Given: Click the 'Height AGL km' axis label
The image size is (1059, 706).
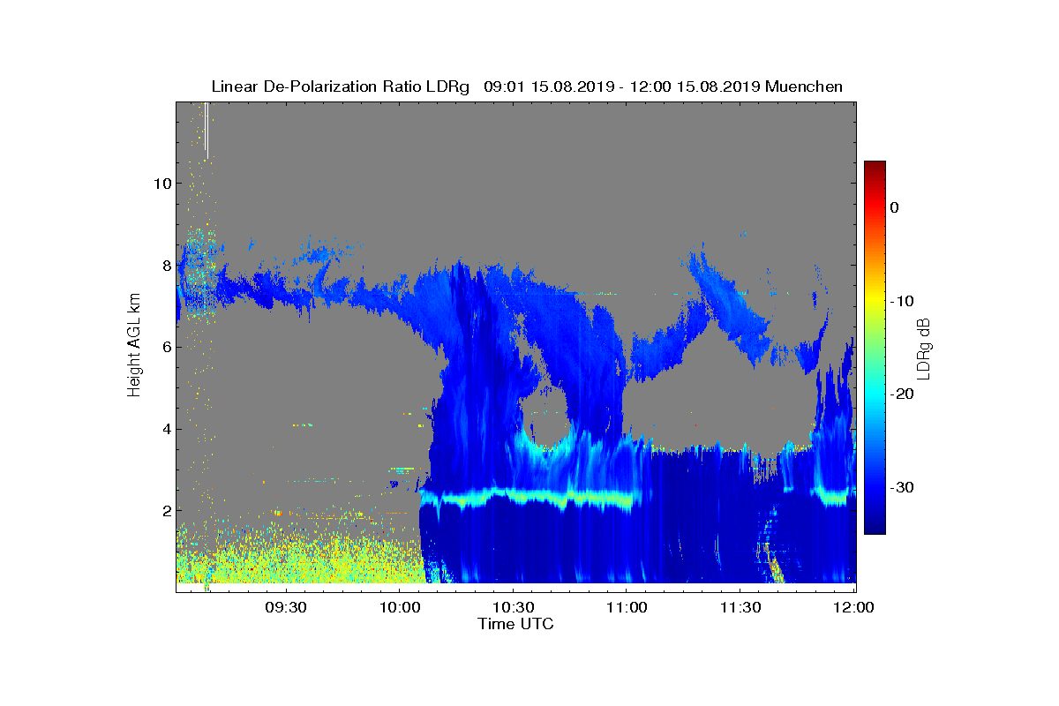Looking at the screenshot, I should coord(134,344).
